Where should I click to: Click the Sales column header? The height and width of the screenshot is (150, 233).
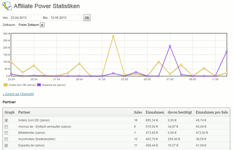[x=138, y=112]
